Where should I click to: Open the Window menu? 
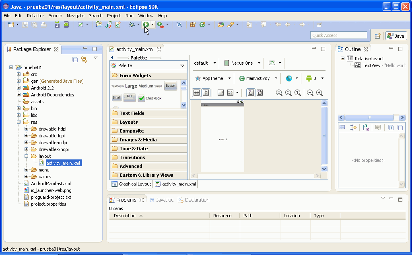pos(146,16)
